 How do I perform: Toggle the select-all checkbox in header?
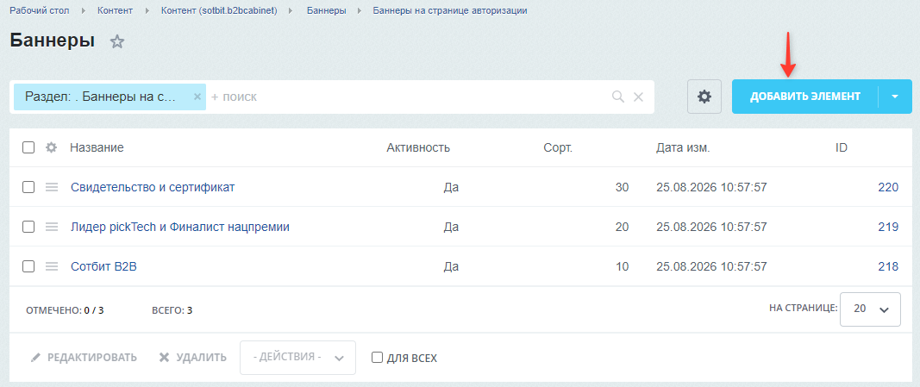pos(28,147)
